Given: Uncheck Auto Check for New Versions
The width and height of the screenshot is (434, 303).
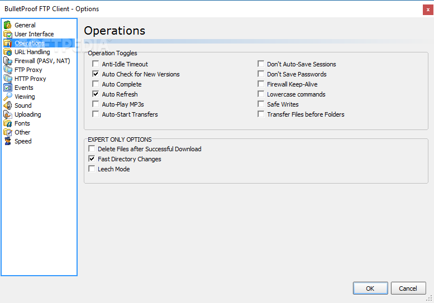Looking at the screenshot, I should [96, 74].
